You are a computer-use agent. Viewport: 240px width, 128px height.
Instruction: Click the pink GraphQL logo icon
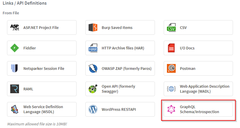coord(171,109)
